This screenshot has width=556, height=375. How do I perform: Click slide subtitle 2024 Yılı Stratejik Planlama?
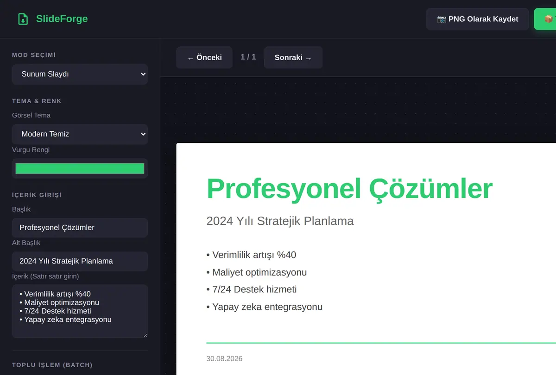click(280, 221)
